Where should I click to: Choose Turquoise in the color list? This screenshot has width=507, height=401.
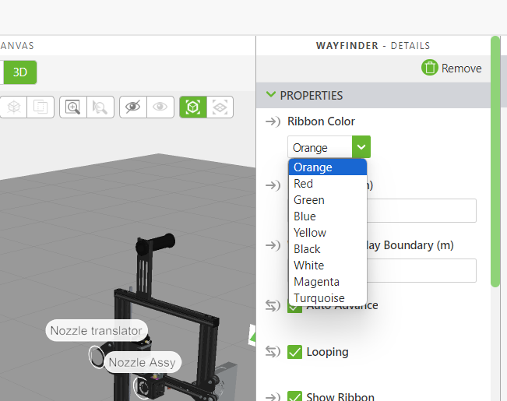tap(328, 298)
